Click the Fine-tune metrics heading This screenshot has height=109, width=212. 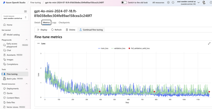(x=48, y=37)
